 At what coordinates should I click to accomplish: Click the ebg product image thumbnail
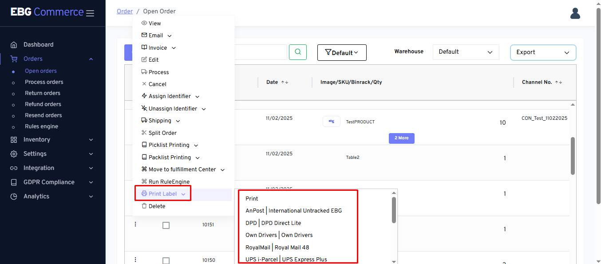(x=331, y=121)
